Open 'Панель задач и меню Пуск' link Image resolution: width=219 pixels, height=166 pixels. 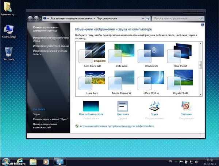[x=50, y=119]
